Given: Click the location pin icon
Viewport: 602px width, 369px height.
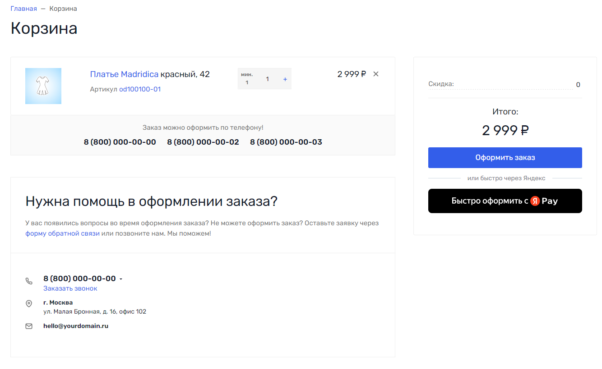Looking at the screenshot, I should coord(29,304).
